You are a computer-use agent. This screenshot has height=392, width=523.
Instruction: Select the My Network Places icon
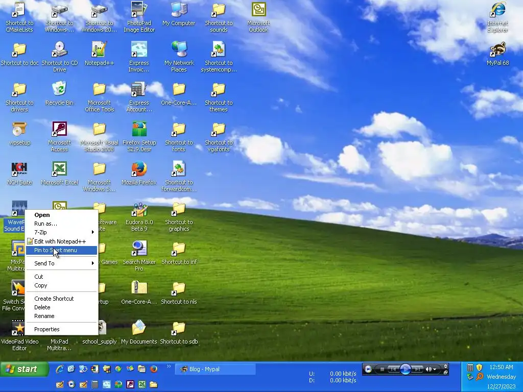(x=179, y=56)
